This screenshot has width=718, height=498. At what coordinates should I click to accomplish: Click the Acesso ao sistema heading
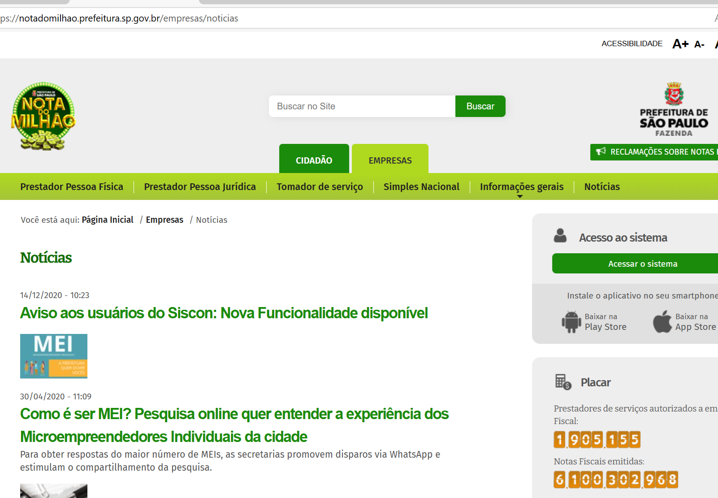point(623,238)
